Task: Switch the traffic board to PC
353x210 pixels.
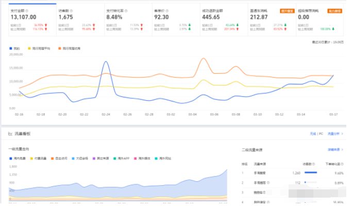Action: click(x=321, y=134)
